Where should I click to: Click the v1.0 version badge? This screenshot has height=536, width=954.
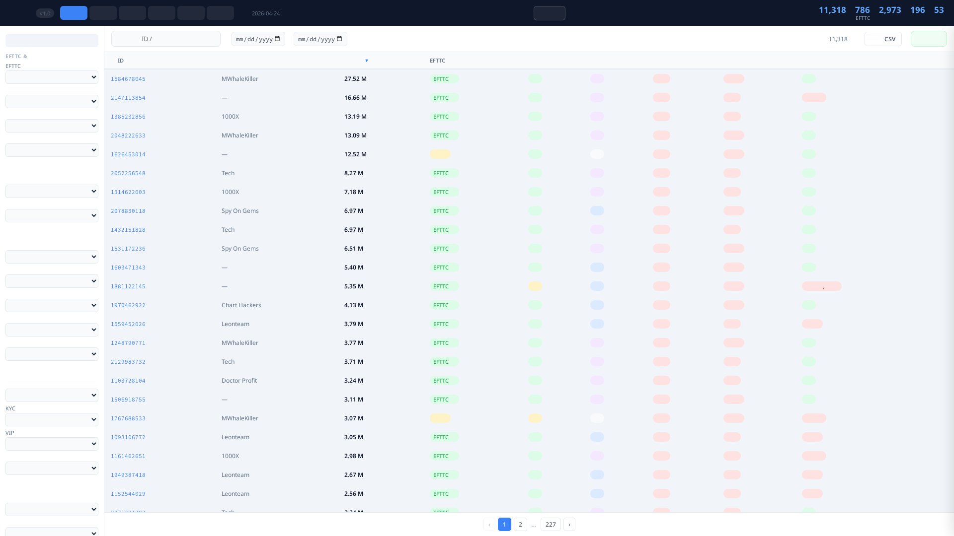[45, 13]
